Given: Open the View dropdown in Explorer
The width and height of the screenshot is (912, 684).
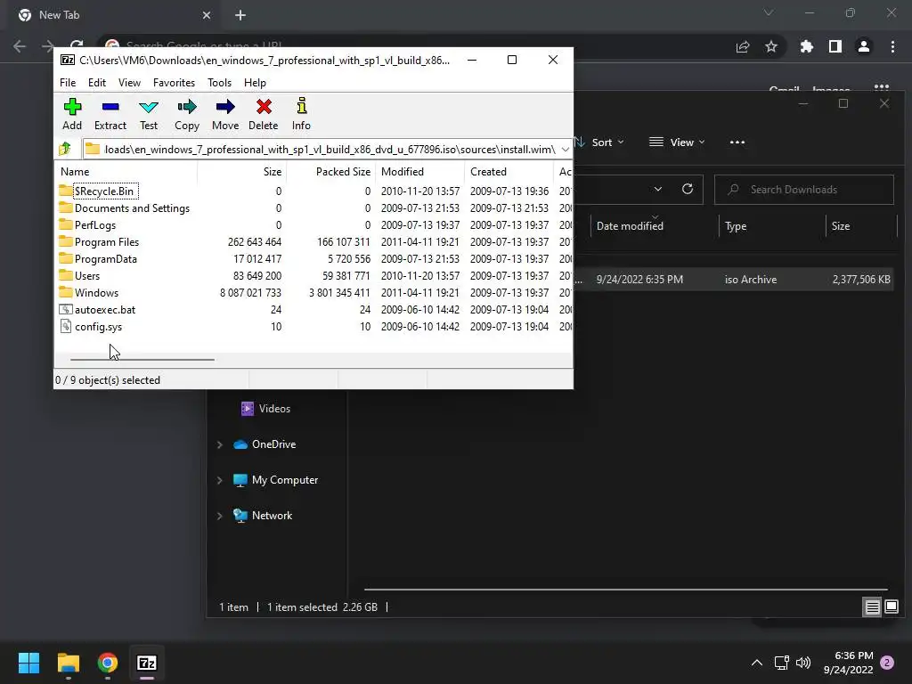Looking at the screenshot, I should [x=677, y=142].
